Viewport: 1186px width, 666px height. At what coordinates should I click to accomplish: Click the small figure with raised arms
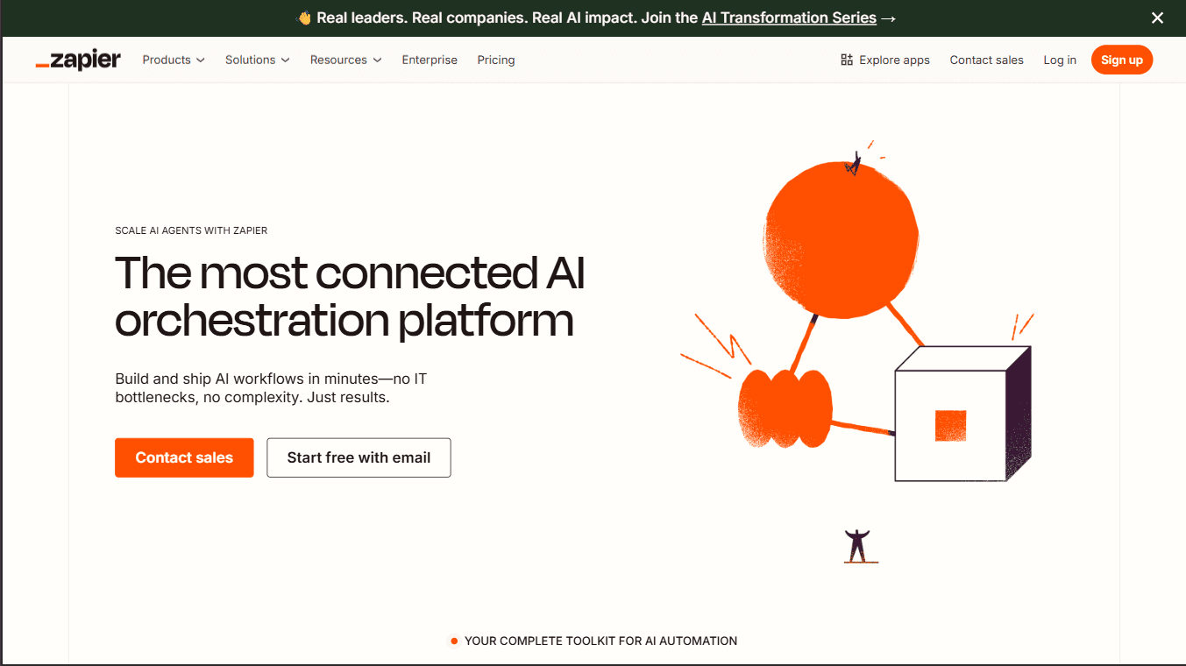click(x=857, y=545)
